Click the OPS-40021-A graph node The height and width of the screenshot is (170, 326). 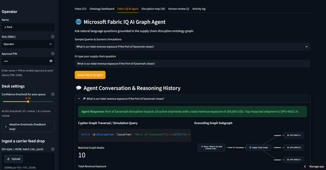click(x=294, y=135)
